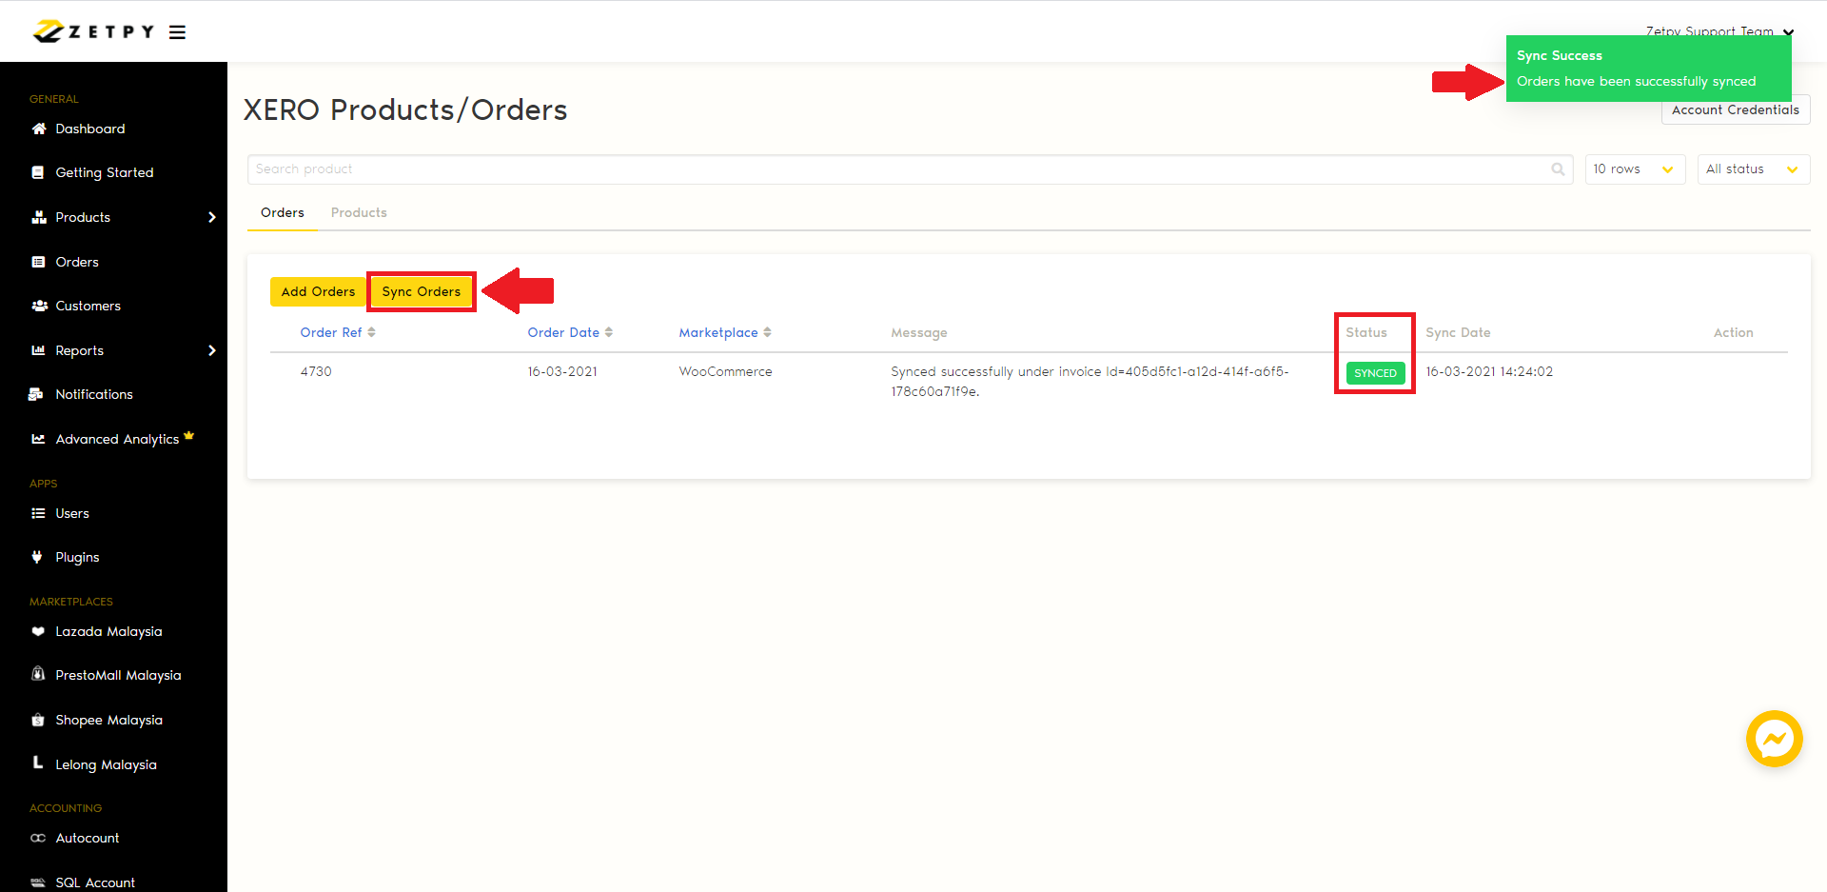Open Advanced Analytics in the sidebar
The width and height of the screenshot is (1827, 892).
[117, 439]
